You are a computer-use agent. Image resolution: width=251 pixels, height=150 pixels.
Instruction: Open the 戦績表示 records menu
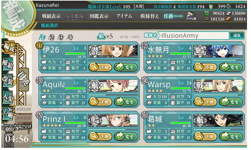pos(51,16)
